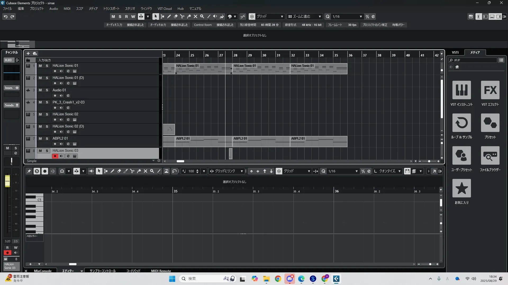Select the Erase tool in main toolbar
Viewport: 508px width, 285px height.
176,16
